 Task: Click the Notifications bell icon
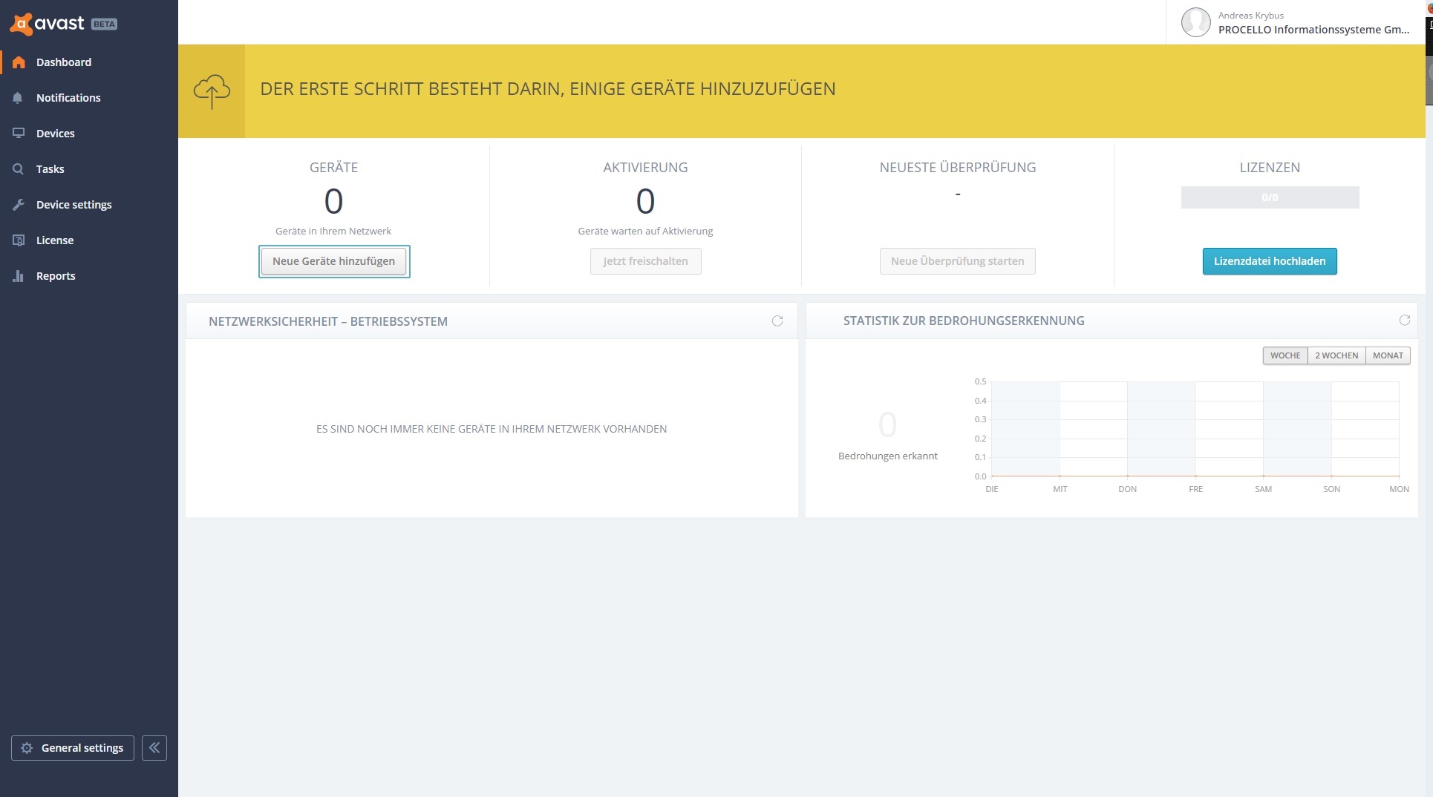[18, 98]
